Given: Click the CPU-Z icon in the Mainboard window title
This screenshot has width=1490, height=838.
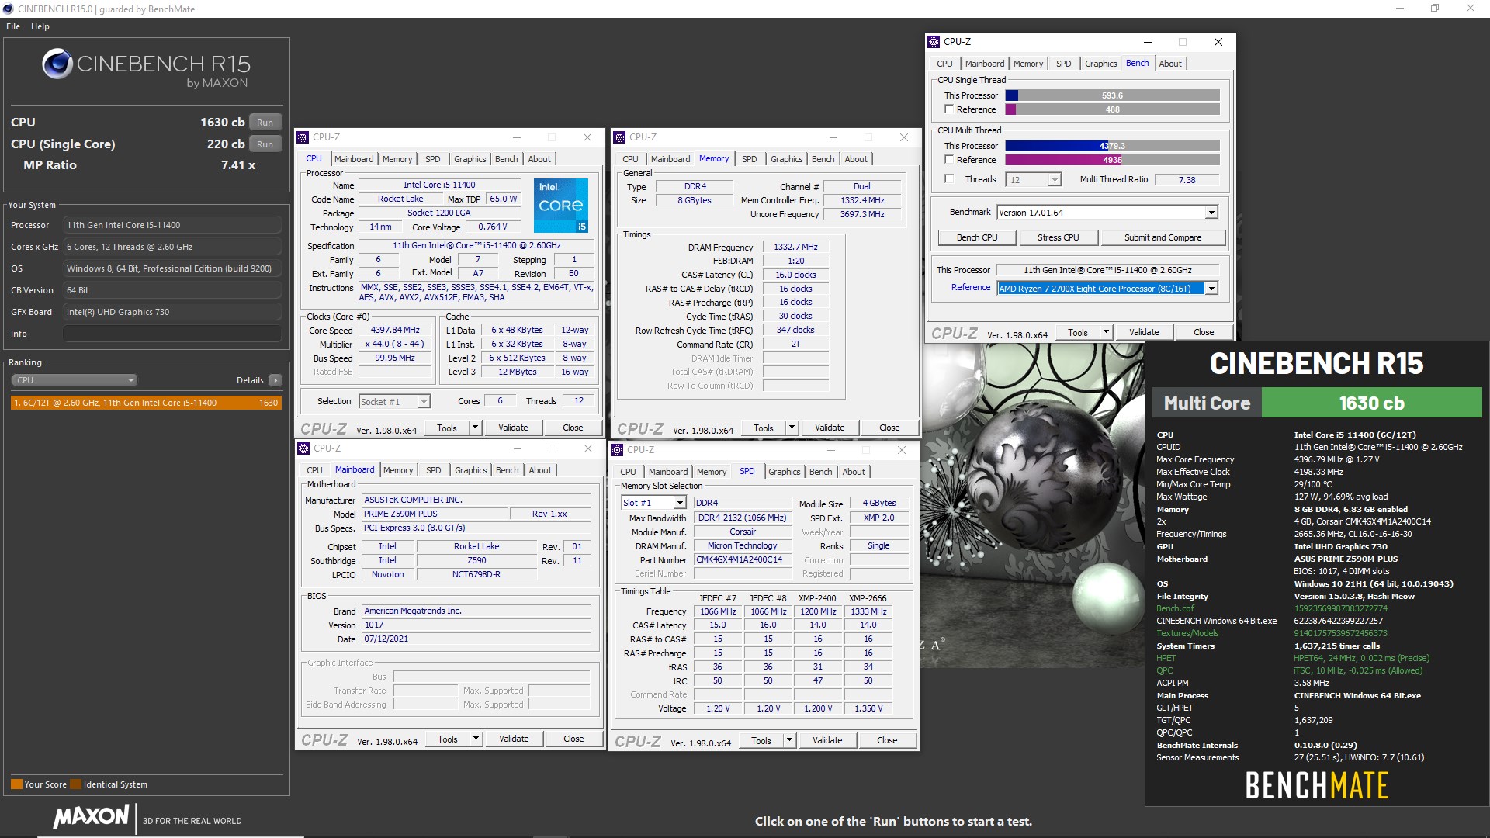Looking at the screenshot, I should [303, 448].
